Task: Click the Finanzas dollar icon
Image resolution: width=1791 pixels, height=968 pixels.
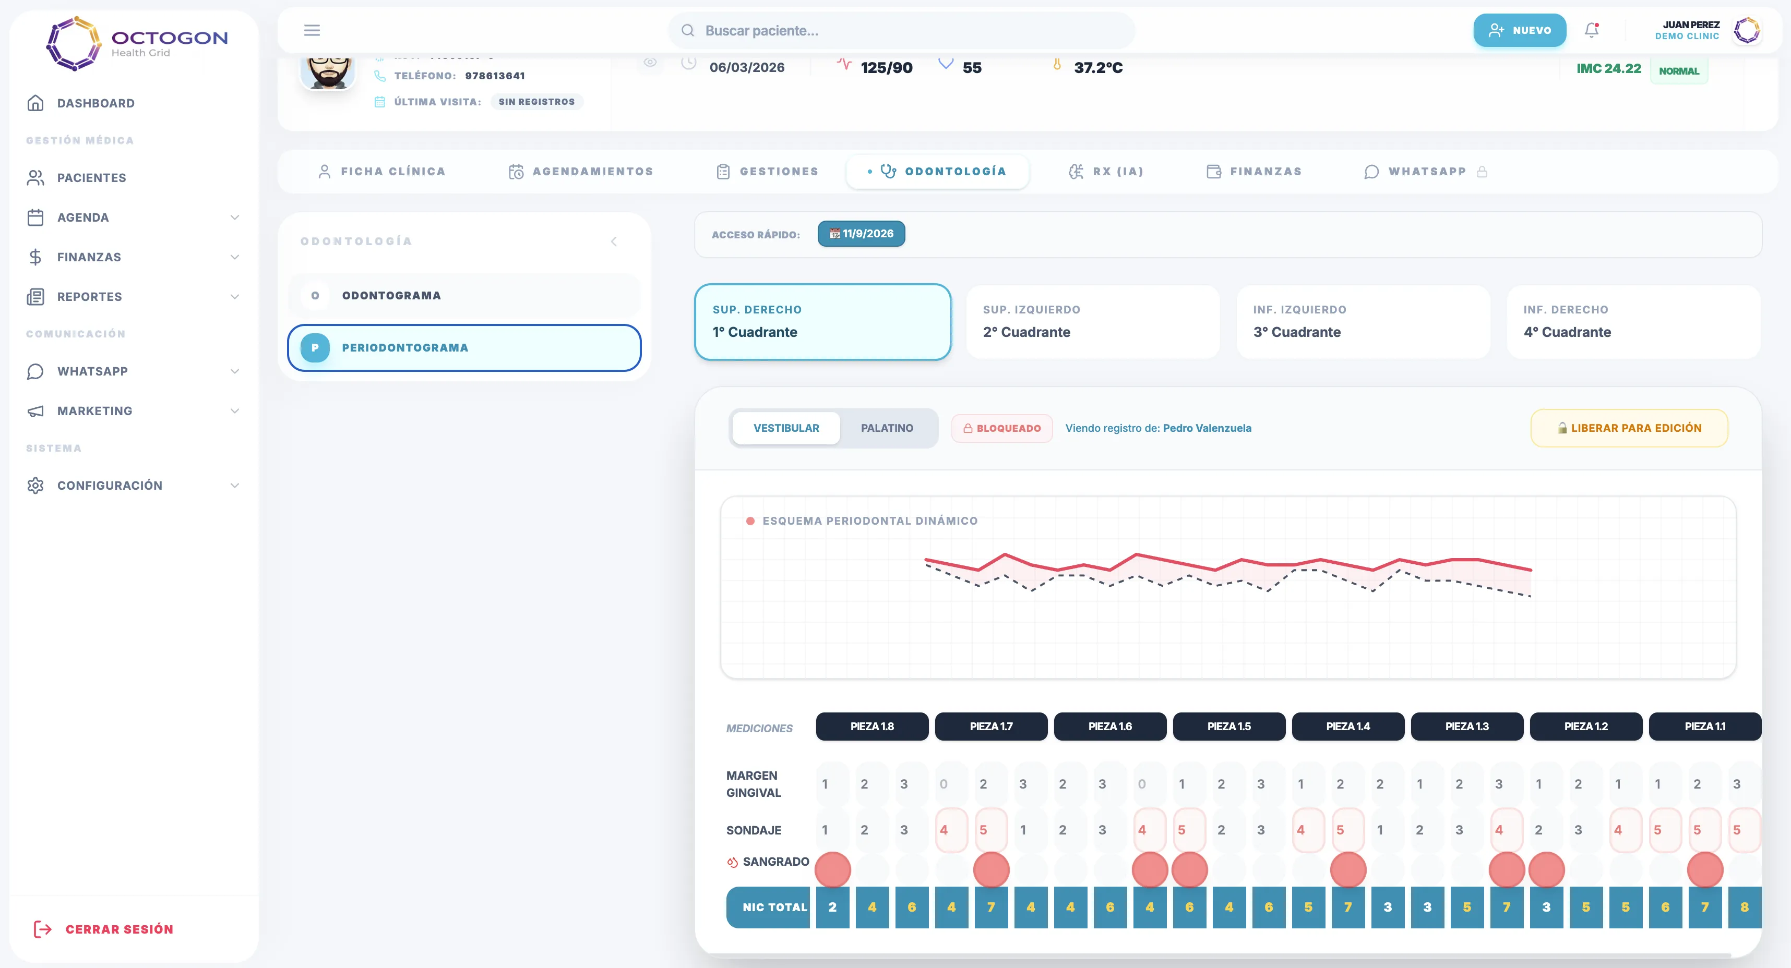Action: [35, 257]
